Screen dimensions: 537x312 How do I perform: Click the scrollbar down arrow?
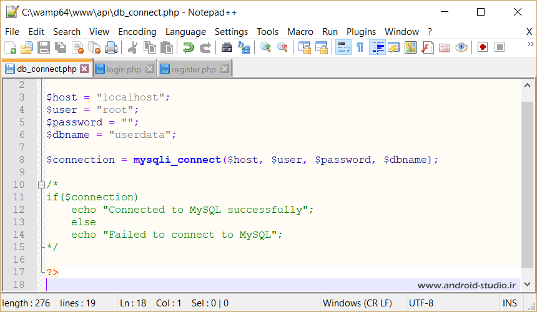click(x=528, y=284)
